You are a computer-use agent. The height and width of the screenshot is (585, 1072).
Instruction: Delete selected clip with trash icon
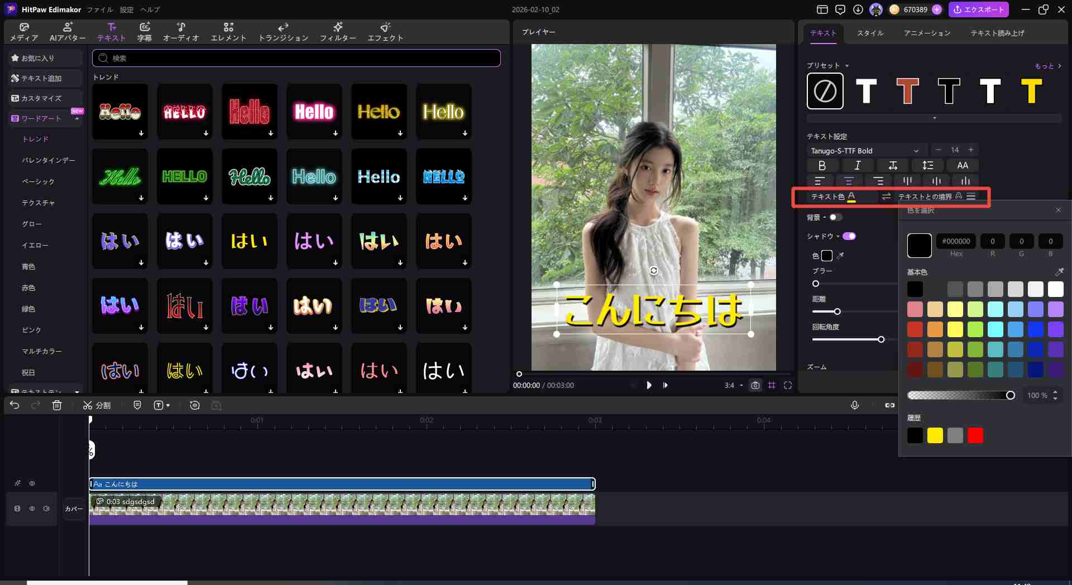coord(57,405)
